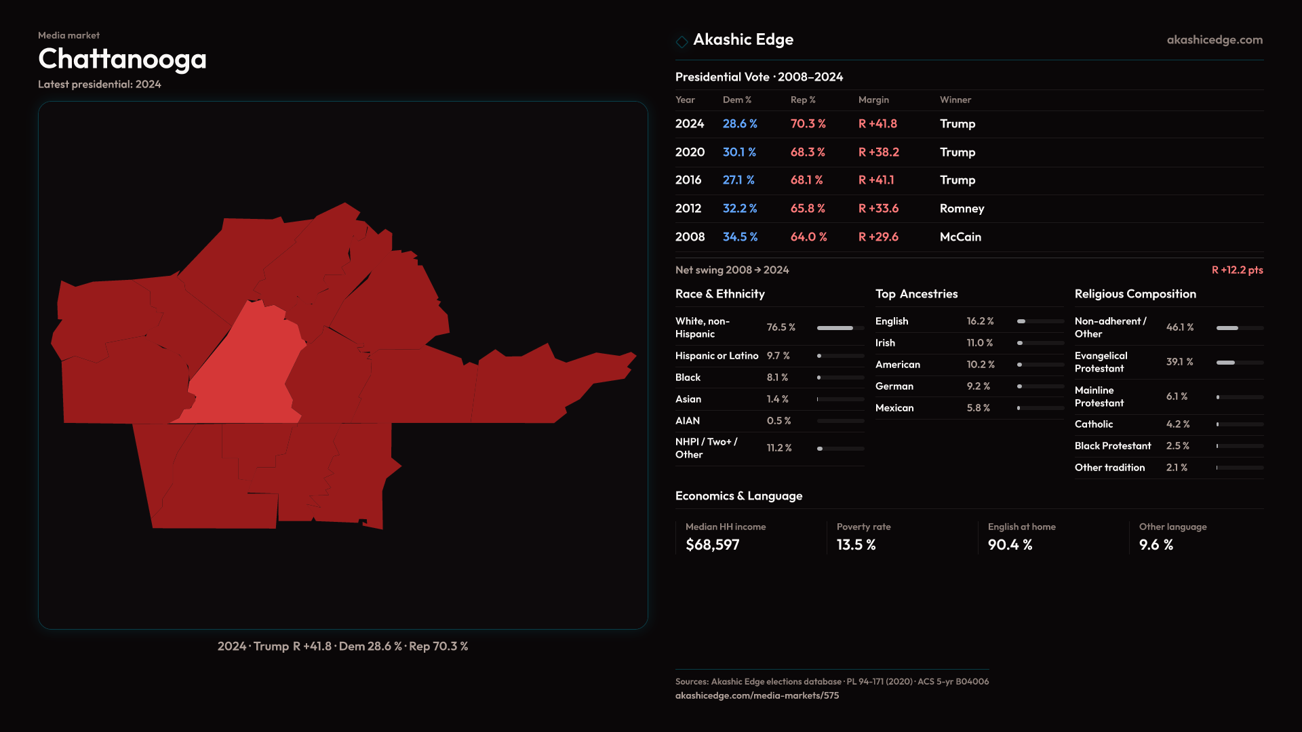Open the akashicedge.com link in header
This screenshot has width=1302, height=732.
(1214, 40)
